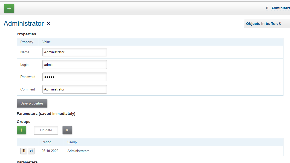
Task: Delete the Administrators group row via trash icon
Action: click(x=24, y=151)
